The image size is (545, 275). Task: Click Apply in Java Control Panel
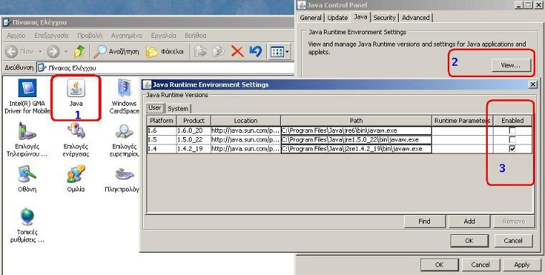click(x=521, y=265)
